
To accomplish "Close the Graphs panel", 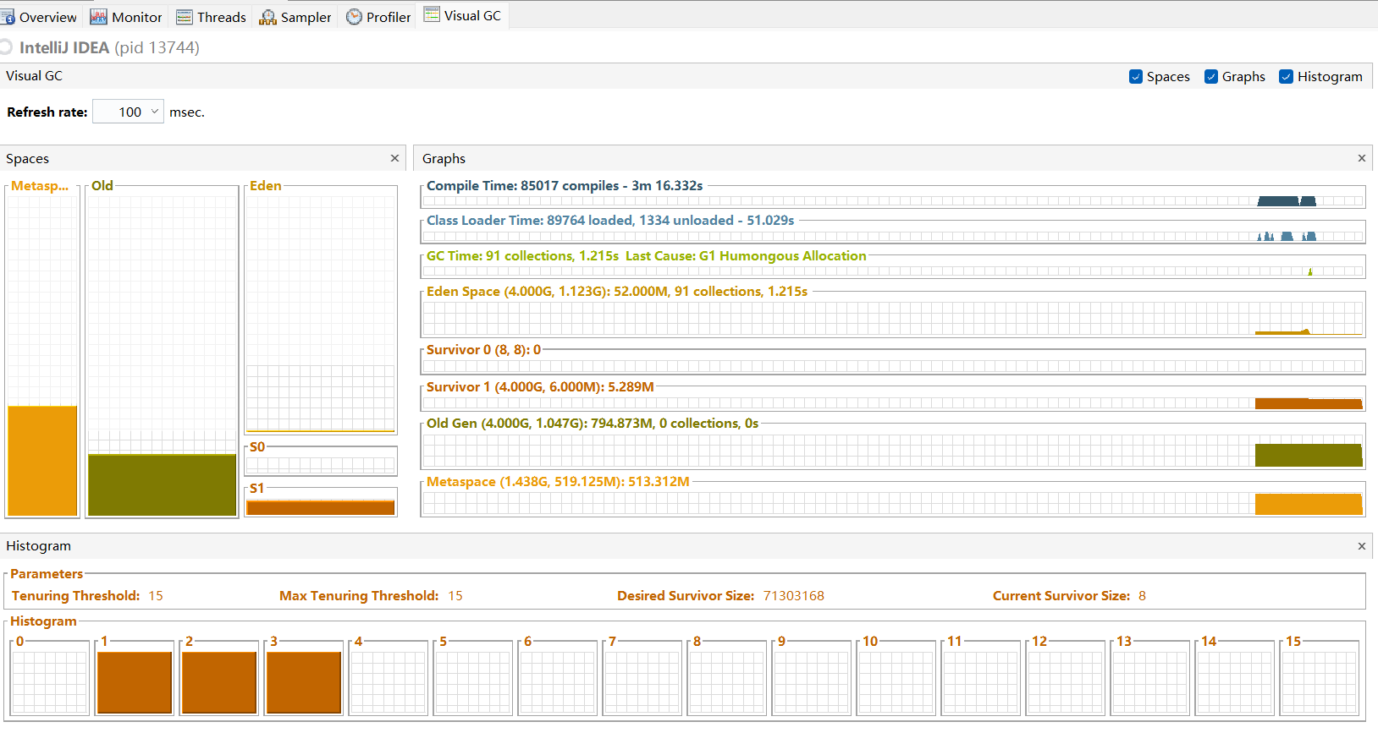I will (1362, 158).
